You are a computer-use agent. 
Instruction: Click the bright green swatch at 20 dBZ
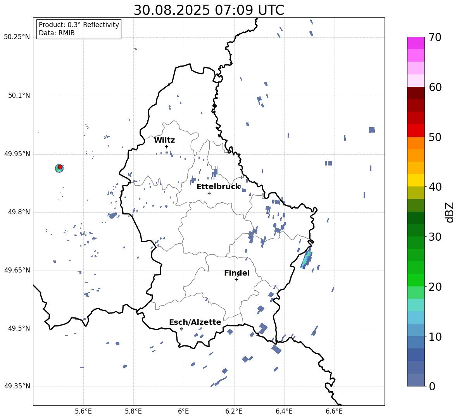click(416, 280)
